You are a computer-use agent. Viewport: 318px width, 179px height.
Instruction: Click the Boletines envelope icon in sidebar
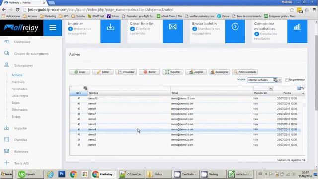pos(6,151)
